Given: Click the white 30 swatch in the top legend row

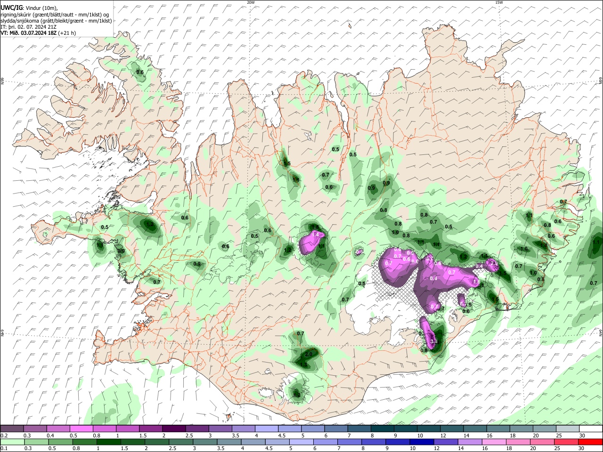Looking at the screenshot, I should pyautogui.click(x=591, y=429).
